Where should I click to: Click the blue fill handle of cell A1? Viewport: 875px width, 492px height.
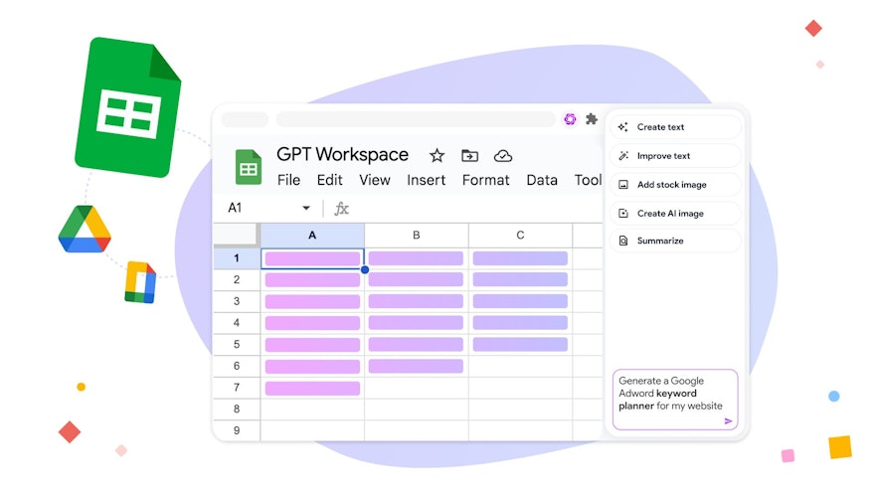coord(364,269)
